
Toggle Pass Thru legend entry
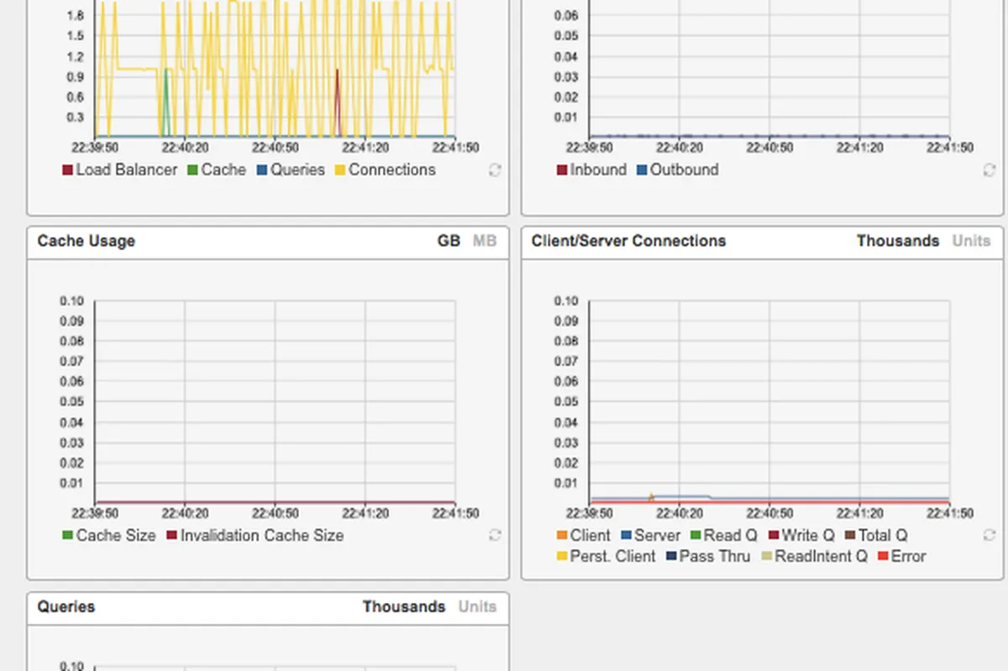(708, 556)
